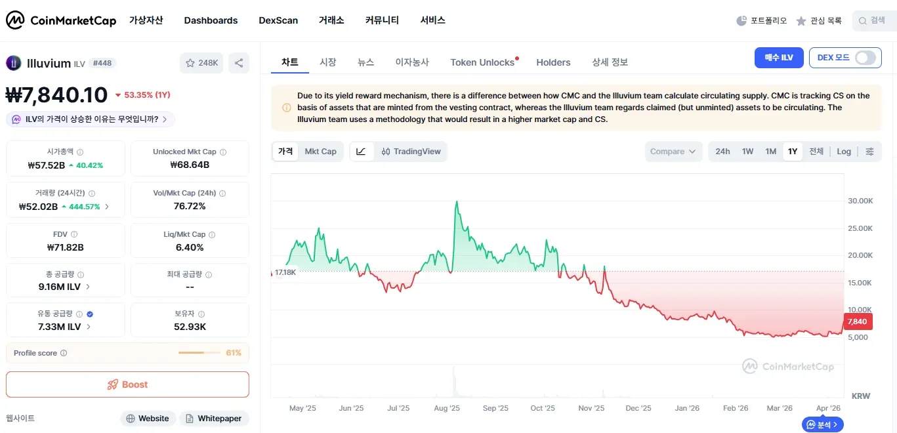Viewport: 897px width, 433px height.
Task: Click the red 7,840 price marker
Action: tap(857, 321)
